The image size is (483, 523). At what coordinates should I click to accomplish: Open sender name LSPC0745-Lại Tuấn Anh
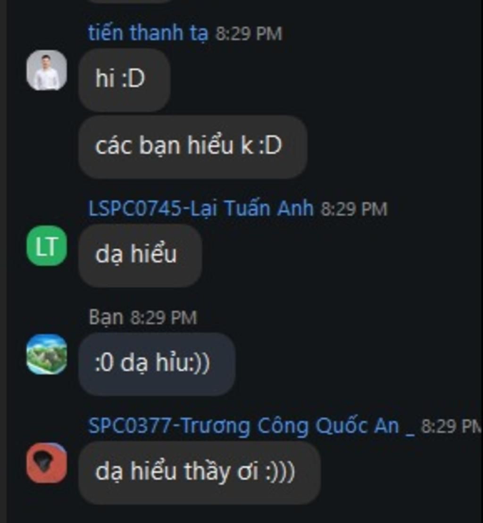coord(201,208)
